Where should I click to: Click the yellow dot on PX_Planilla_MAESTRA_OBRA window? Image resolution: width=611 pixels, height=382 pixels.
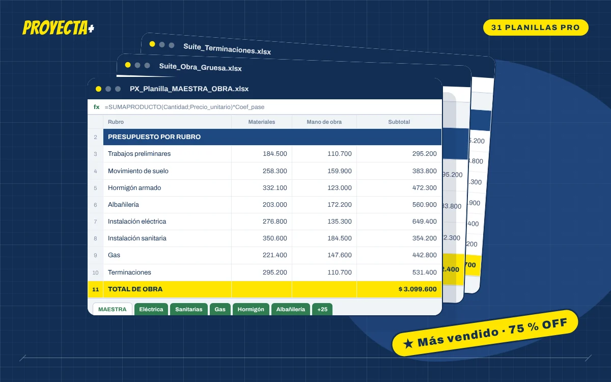[x=98, y=89]
